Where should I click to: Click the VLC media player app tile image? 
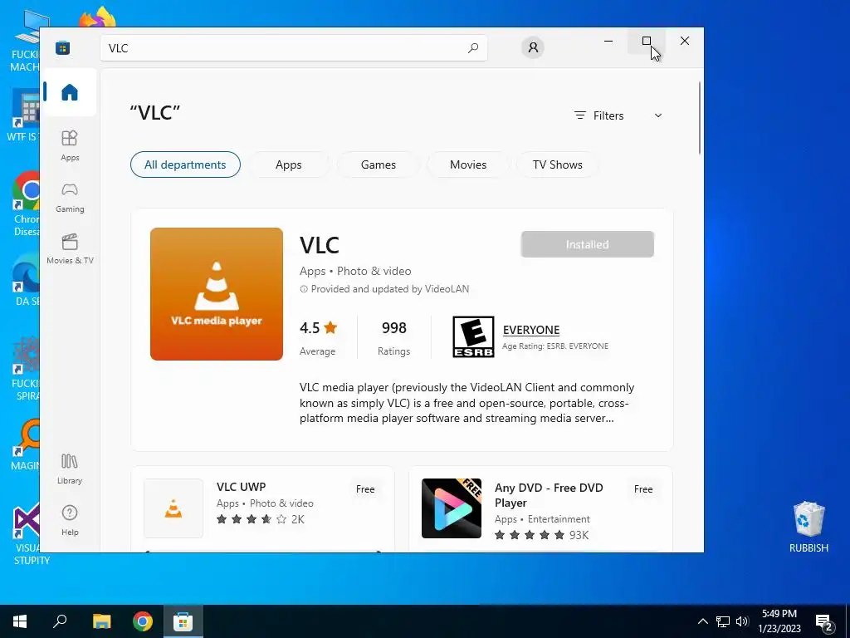[217, 294]
